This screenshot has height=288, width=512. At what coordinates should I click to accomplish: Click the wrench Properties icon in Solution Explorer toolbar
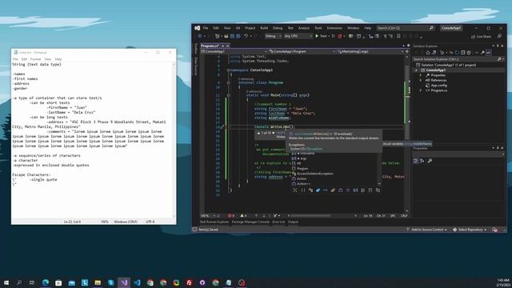482,53
